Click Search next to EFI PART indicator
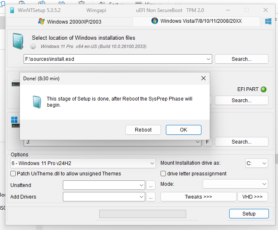Viewport: 278px width, 230px height. click(x=241, y=101)
